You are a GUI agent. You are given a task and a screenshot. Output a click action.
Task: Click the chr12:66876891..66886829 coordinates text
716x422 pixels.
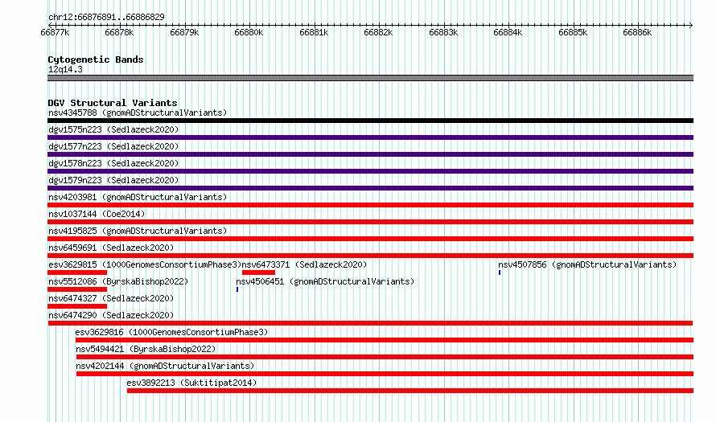pyautogui.click(x=106, y=18)
